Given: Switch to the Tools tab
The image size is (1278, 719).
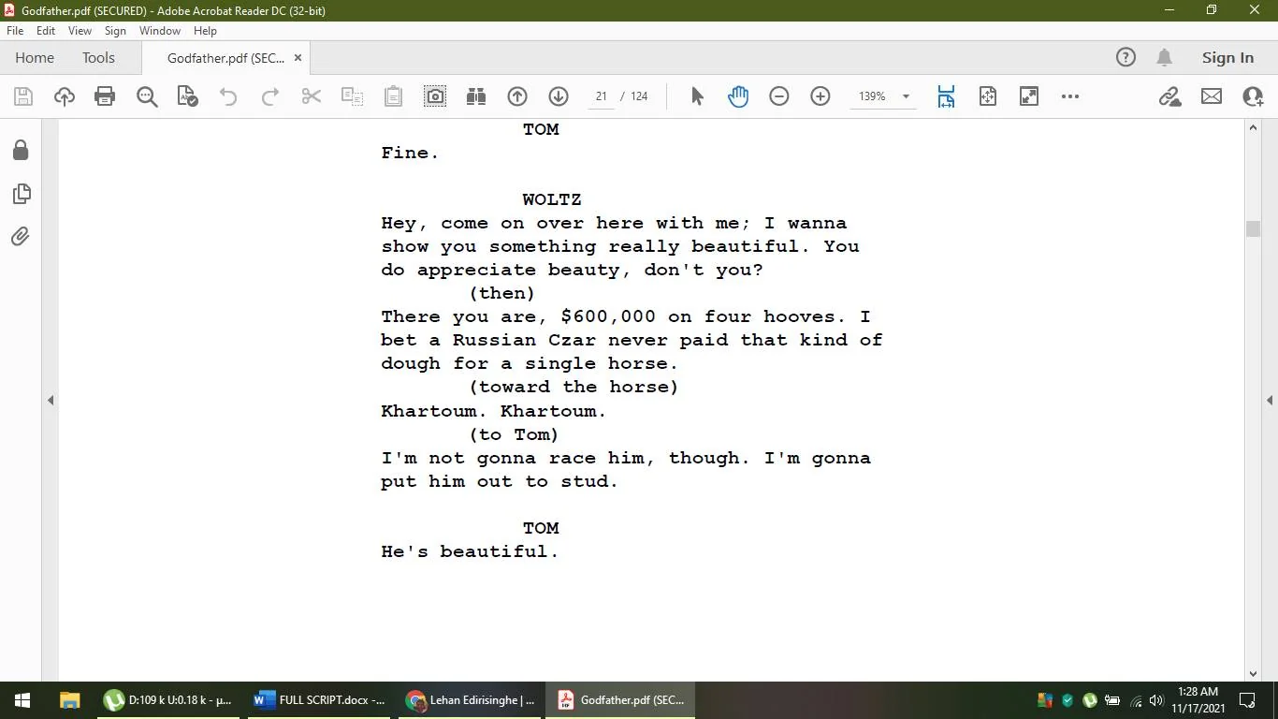Looking at the screenshot, I should 98,58.
